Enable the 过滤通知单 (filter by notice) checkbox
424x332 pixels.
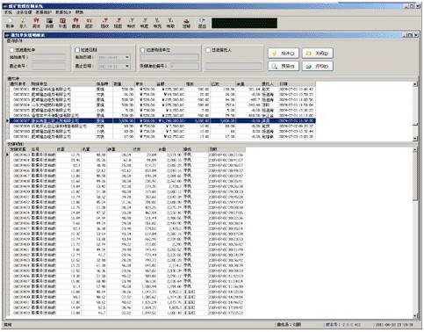coord(12,50)
